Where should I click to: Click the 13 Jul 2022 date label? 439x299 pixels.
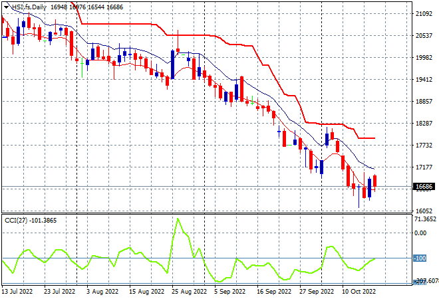coord(17,292)
